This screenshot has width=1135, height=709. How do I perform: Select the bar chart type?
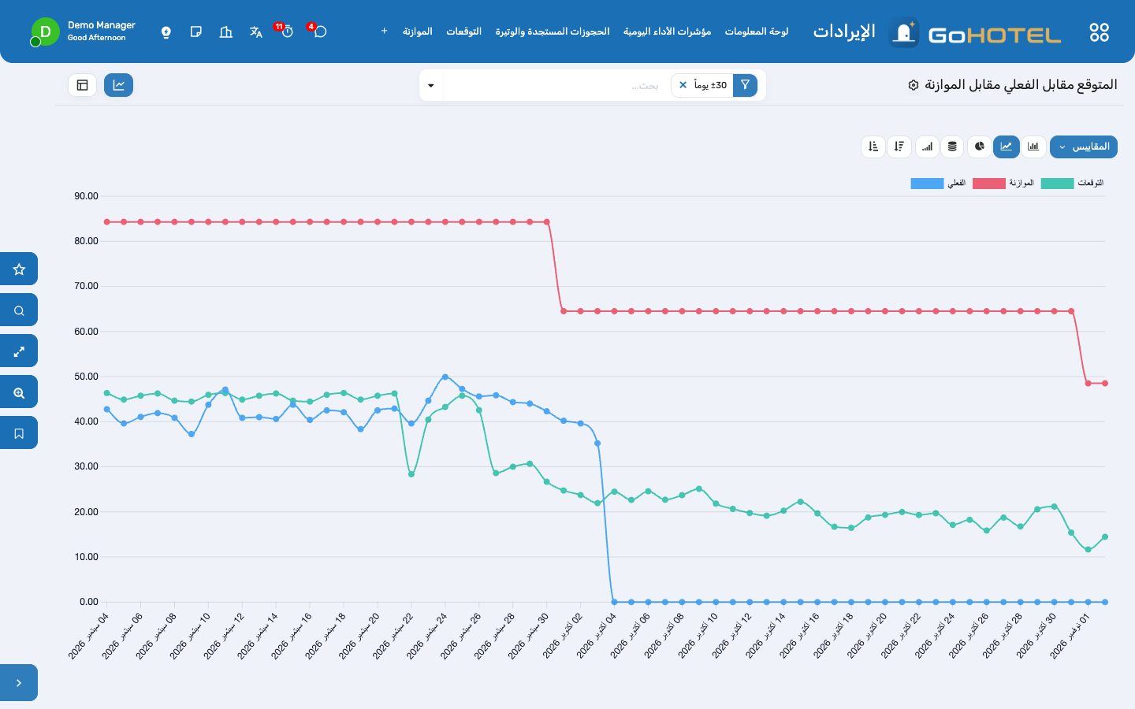1033,147
